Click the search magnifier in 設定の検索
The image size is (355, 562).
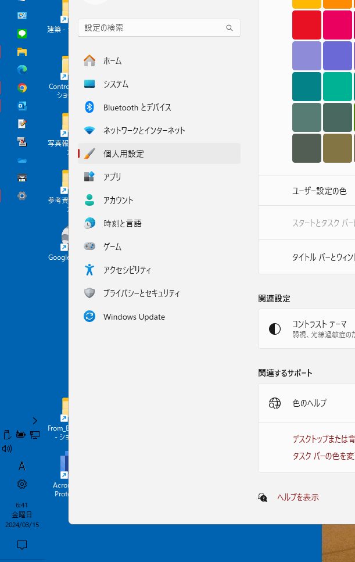(230, 28)
